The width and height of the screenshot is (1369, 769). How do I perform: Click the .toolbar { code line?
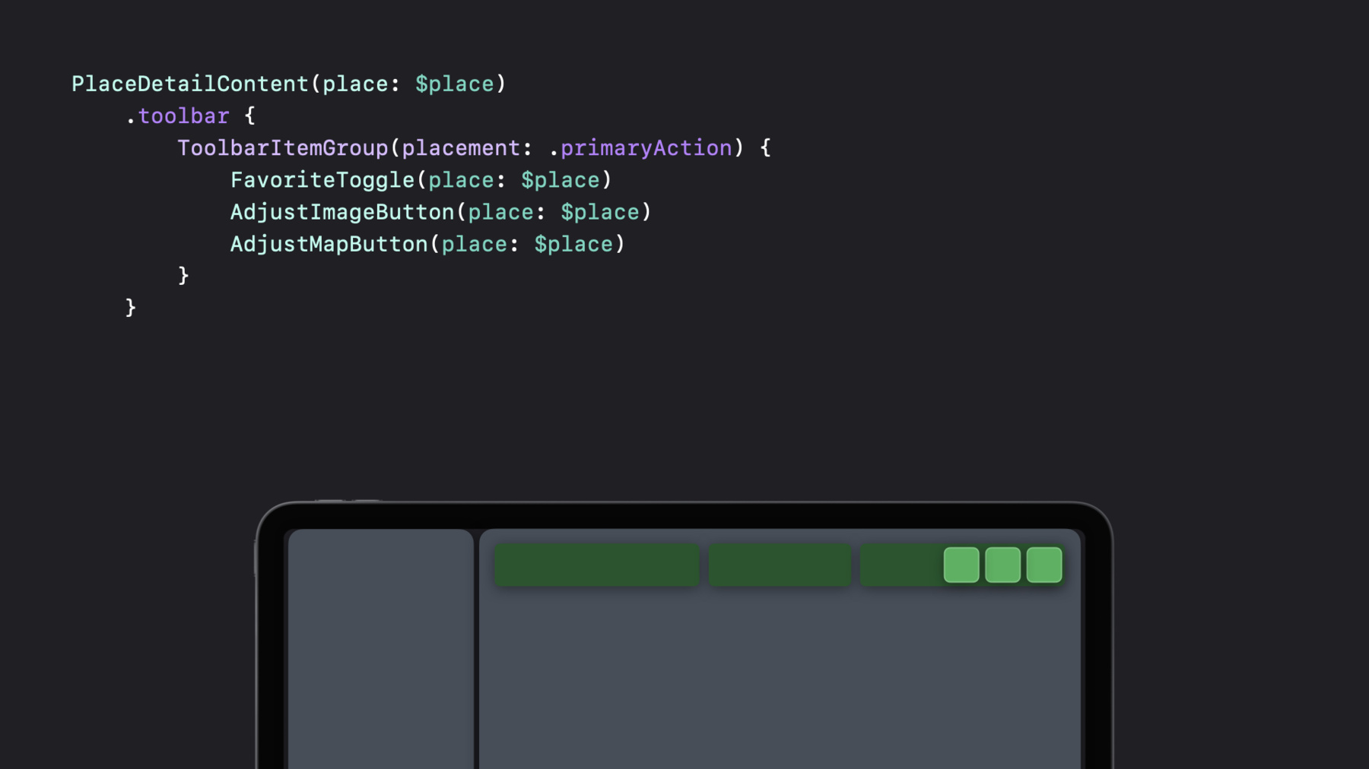click(190, 116)
